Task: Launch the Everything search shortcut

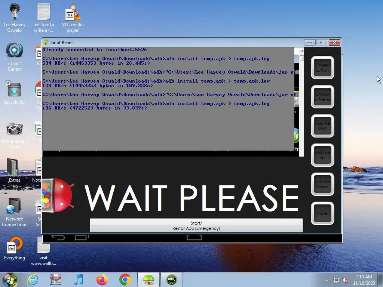Action: coord(15,249)
